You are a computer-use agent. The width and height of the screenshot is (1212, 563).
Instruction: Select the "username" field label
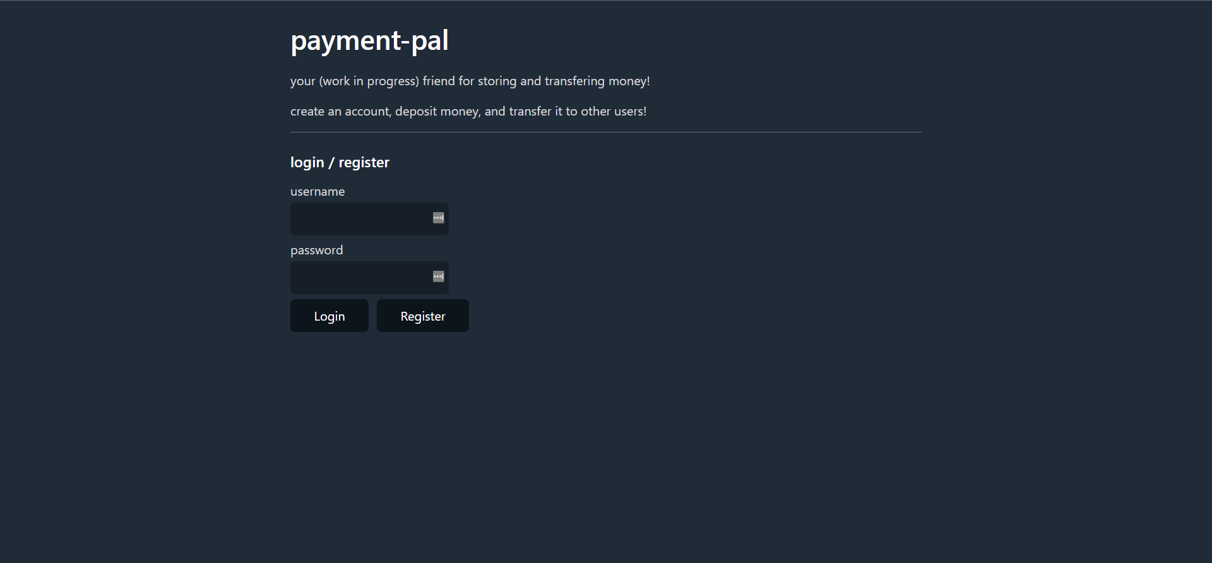pos(318,191)
